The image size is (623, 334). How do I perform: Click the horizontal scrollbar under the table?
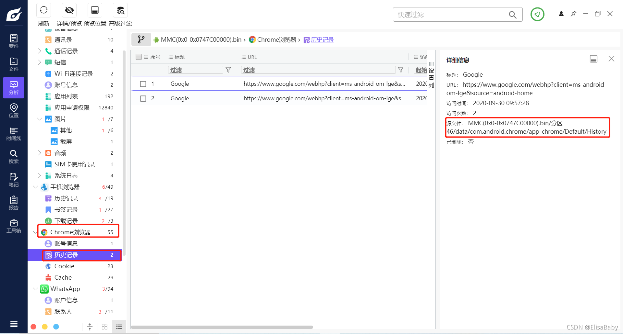point(222,327)
